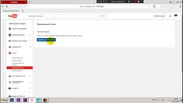Click the Панель управления dashboard icon
The image size is (183, 103).
coord(10,29)
